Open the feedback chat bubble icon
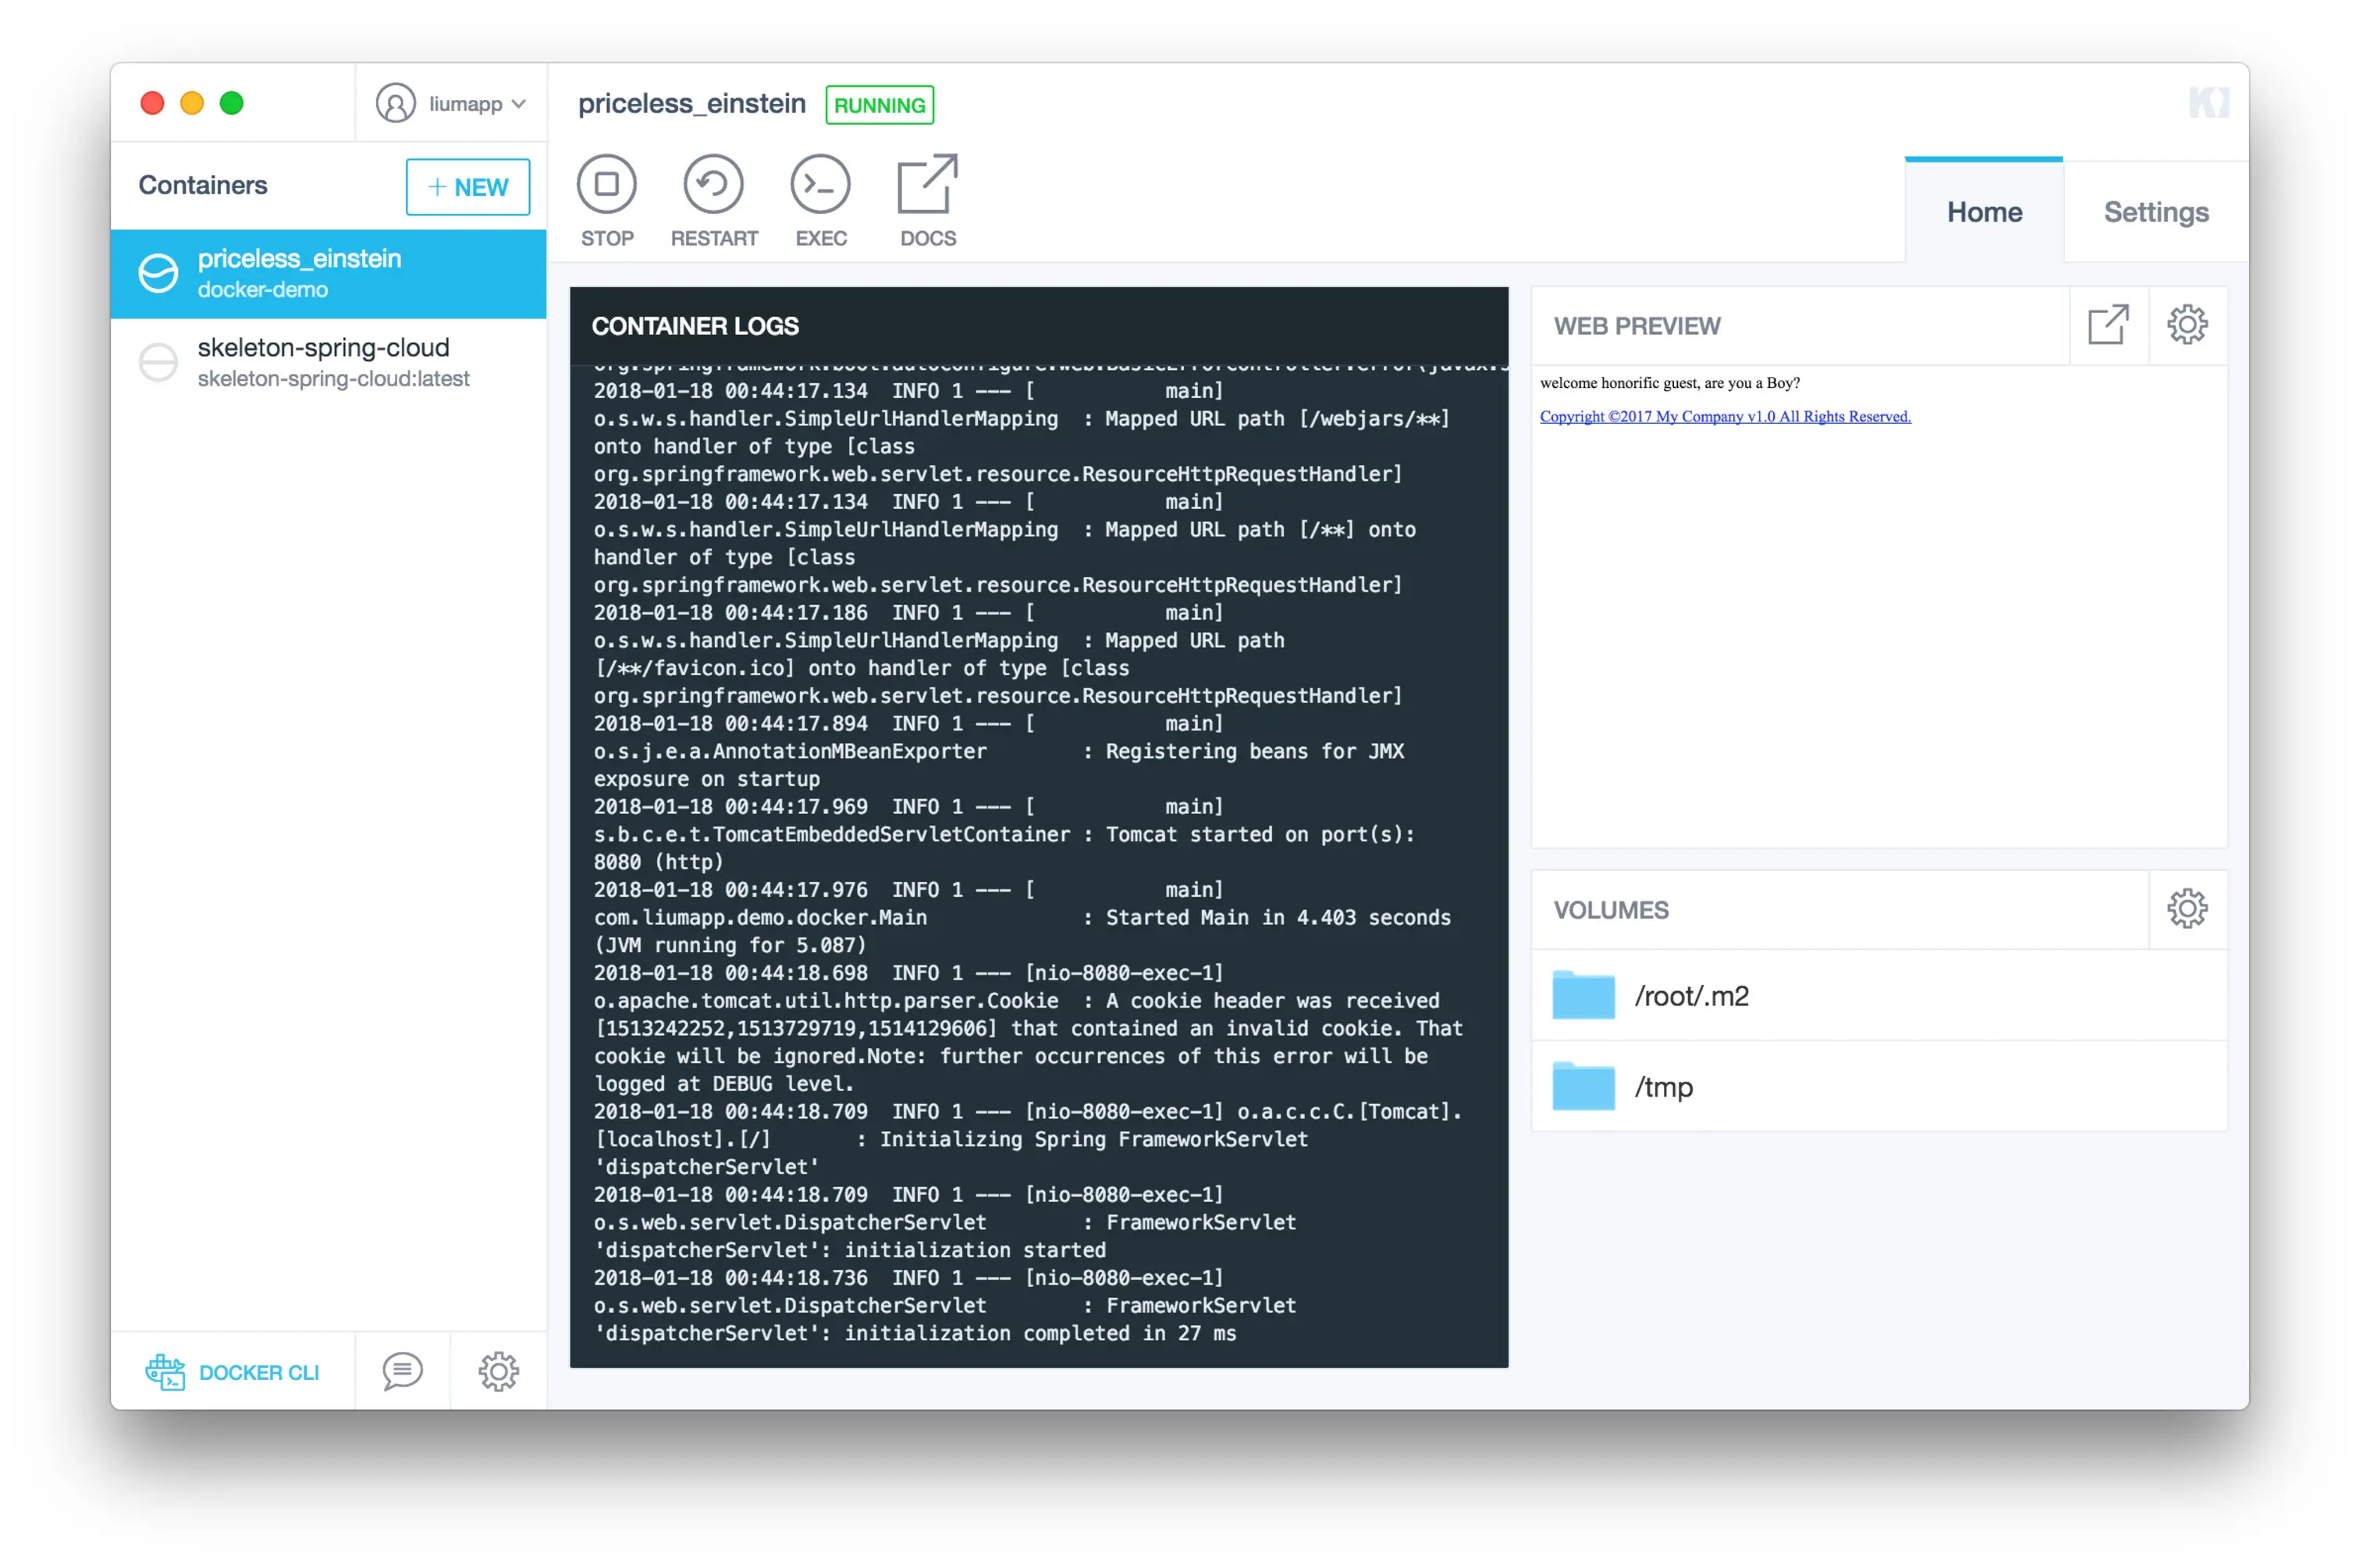The height and width of the screenshot is (1568, 2360). (402, 1371)
